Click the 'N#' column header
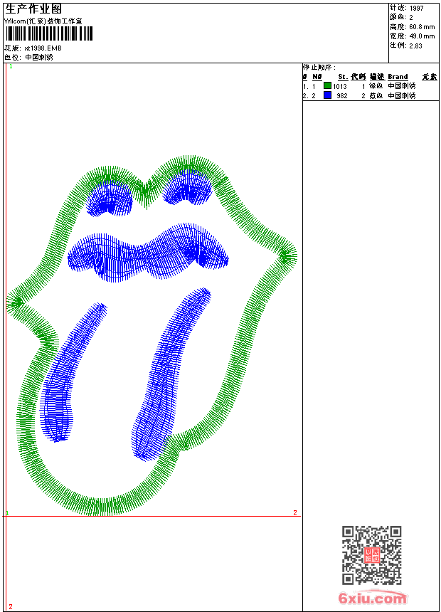The image size is (441, 612). pos(317,77)
